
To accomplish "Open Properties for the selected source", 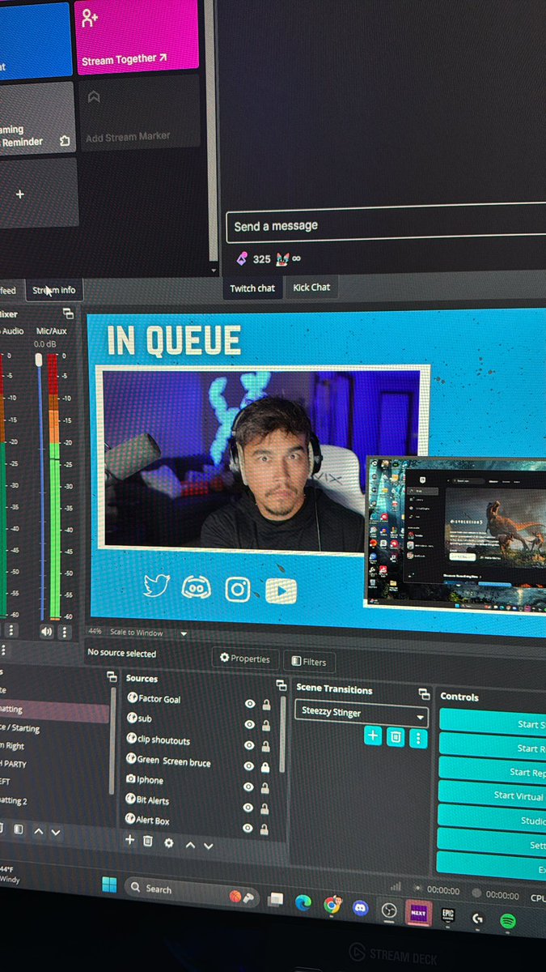I will [246, 659].
